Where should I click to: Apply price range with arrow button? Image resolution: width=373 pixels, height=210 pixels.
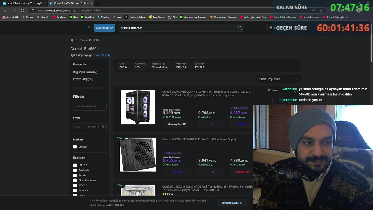[x=103, y=127]
